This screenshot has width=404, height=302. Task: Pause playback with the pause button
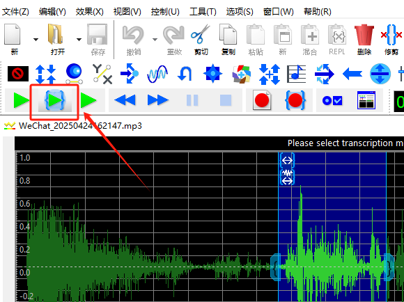click(192, 100)
